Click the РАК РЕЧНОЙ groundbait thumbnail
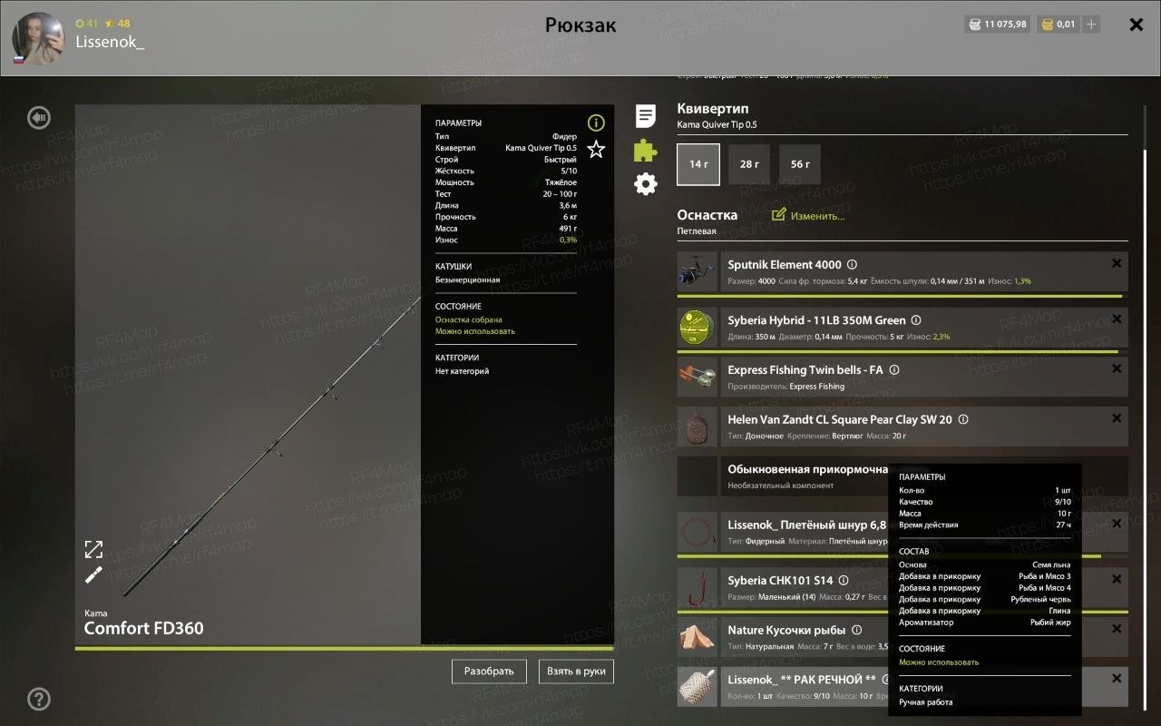The image size is (1161, 726). (698, 687)
